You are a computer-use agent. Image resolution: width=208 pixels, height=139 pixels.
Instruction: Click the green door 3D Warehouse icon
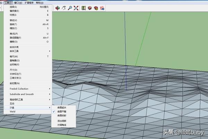[x=84, y=8]
